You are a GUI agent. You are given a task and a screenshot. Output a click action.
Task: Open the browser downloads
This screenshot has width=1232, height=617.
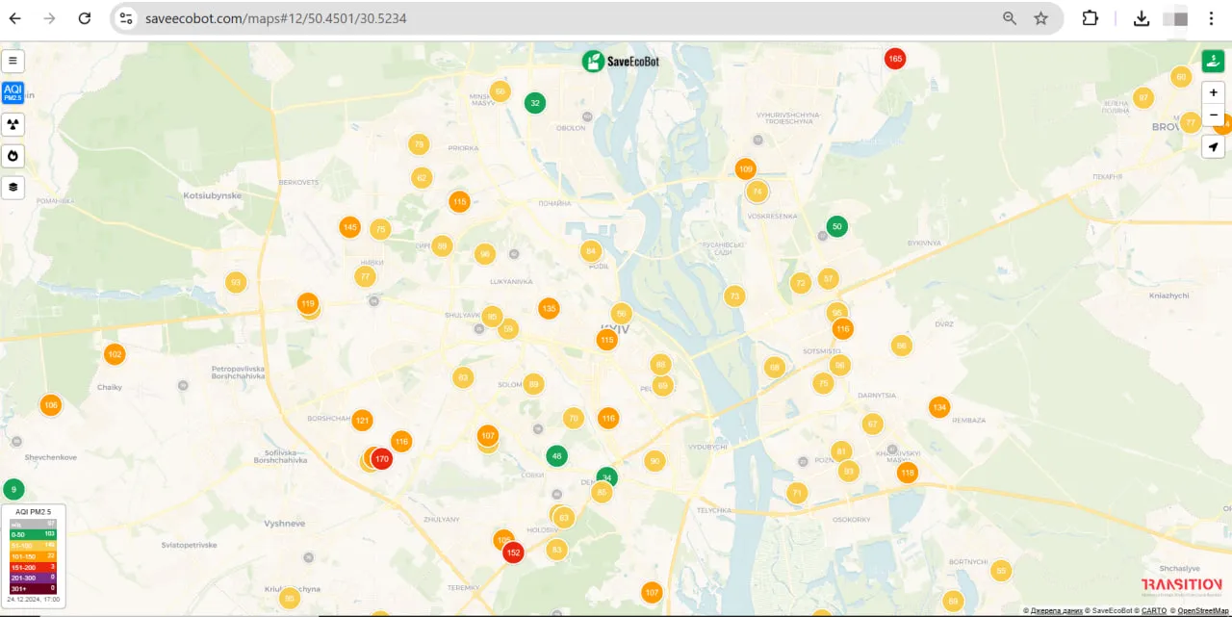point(1142,18)
